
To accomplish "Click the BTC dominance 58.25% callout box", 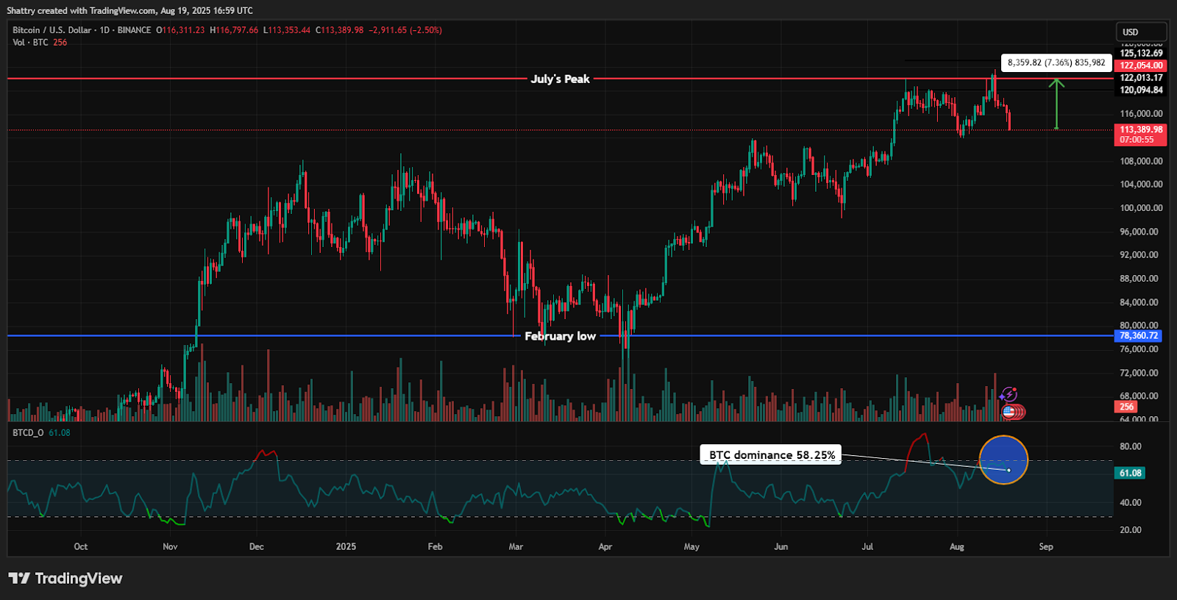I will 772,455.
